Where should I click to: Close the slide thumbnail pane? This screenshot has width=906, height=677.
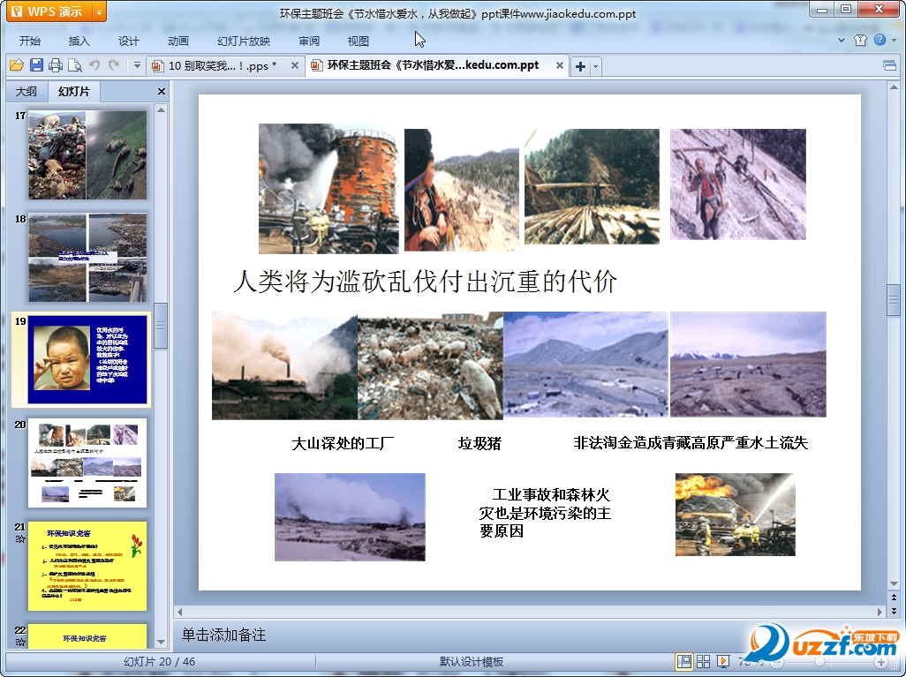pyautogui.click(x=162, y=91)
